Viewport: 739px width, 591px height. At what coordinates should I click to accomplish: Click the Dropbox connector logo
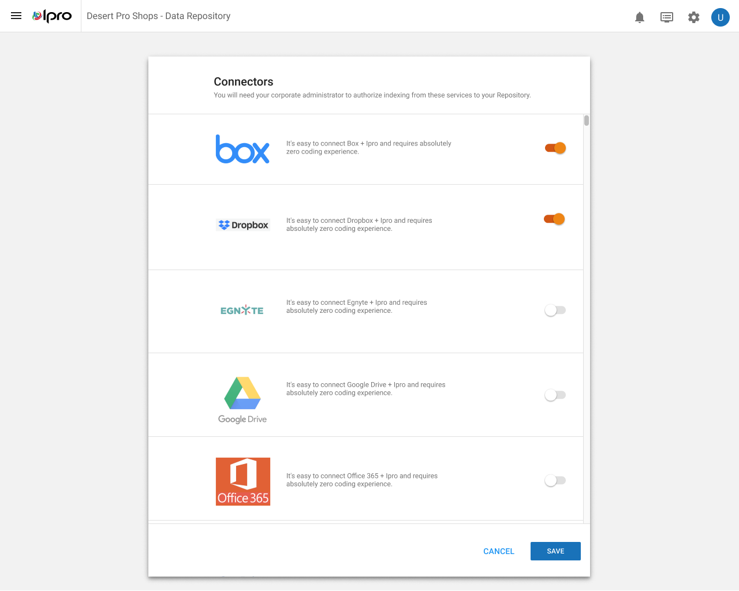243,225
